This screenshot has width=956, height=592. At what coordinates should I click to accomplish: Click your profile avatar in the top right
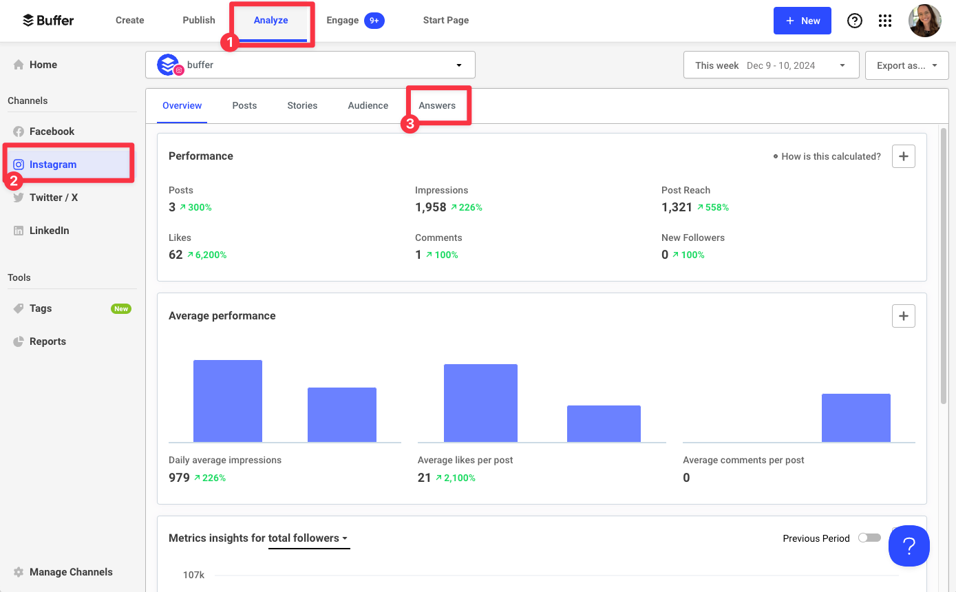[924, 21]
